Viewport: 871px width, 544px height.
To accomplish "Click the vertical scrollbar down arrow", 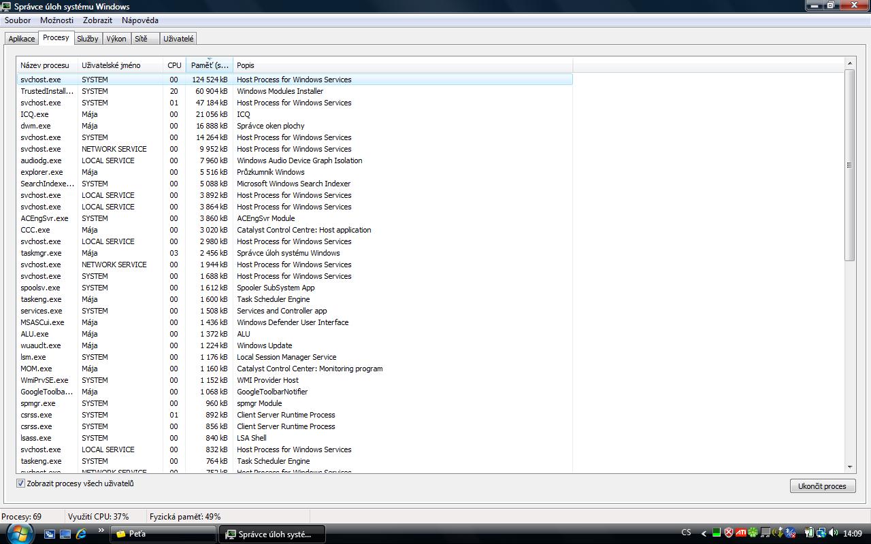I will point(849,467).
